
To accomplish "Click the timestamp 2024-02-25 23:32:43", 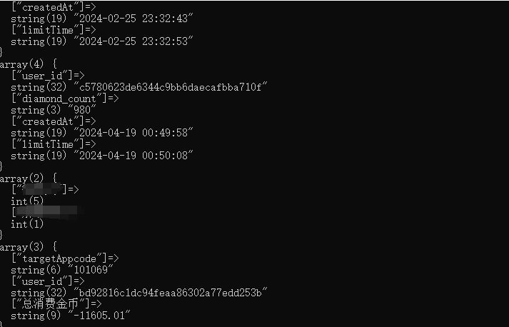I will click(x=133, y=18).
